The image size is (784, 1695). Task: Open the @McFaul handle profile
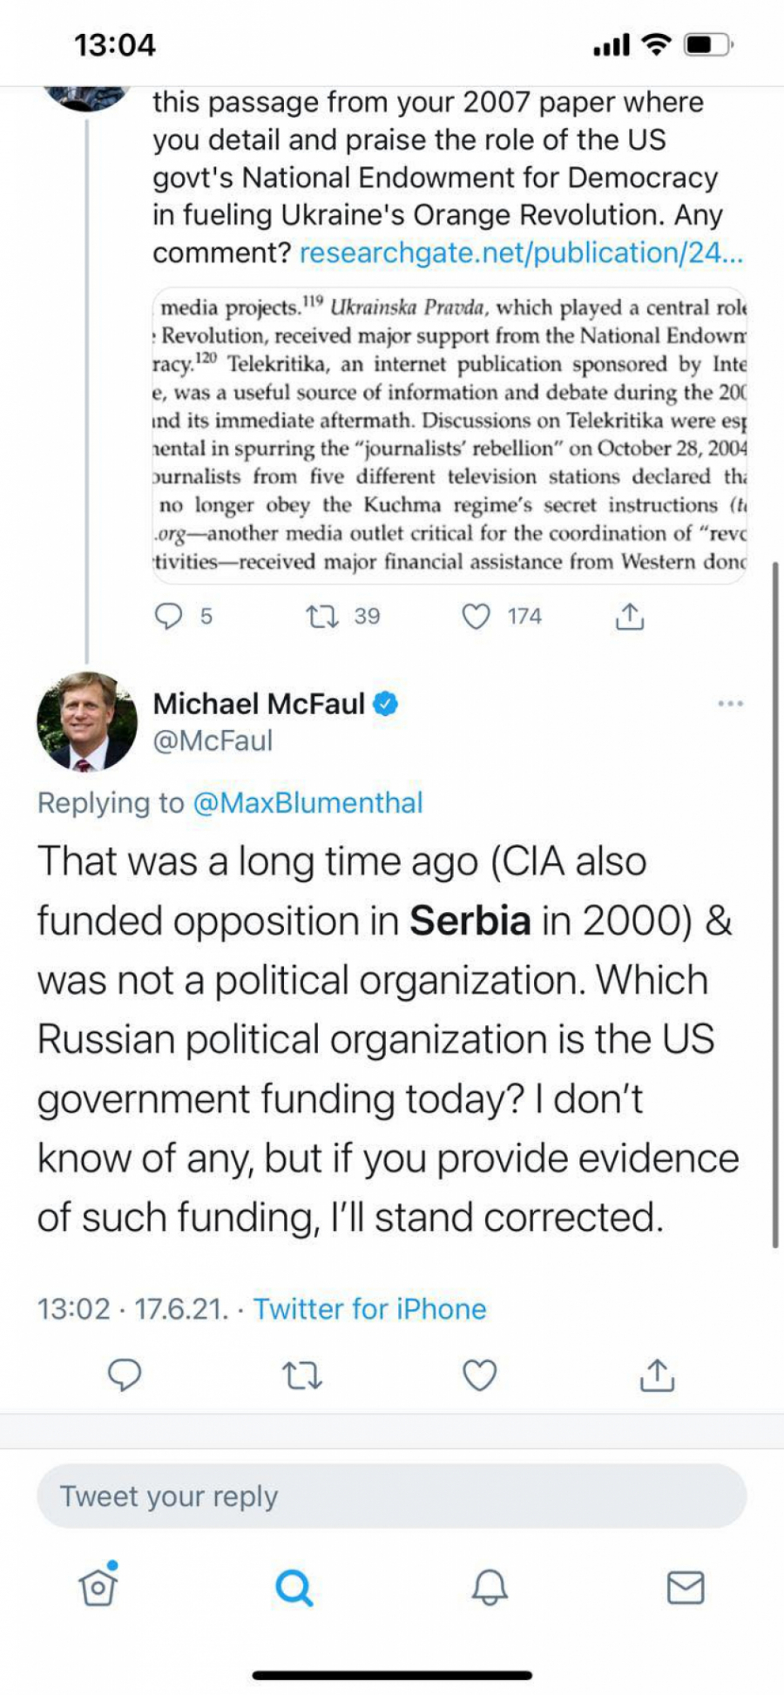(x=213, y=740)
